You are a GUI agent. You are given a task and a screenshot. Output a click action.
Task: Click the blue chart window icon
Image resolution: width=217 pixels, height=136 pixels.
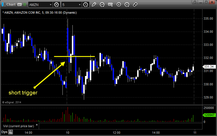click(4, 5)
